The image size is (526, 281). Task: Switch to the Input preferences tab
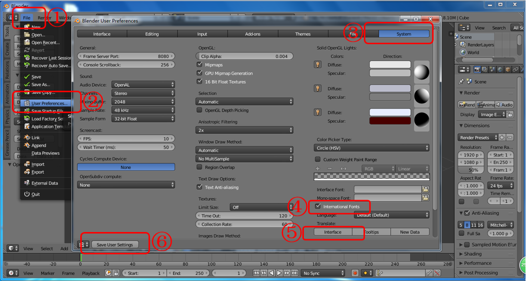(202, 34)
